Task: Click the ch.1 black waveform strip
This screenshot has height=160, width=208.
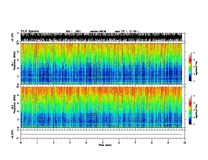Action: [x=101, y=37]
